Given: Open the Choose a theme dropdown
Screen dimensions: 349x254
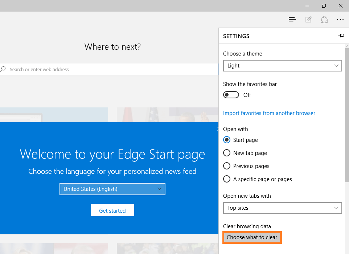Looking at the screenshot, I should pos(282,66).
